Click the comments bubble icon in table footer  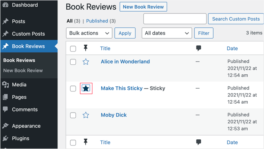(x=199, y=142)
